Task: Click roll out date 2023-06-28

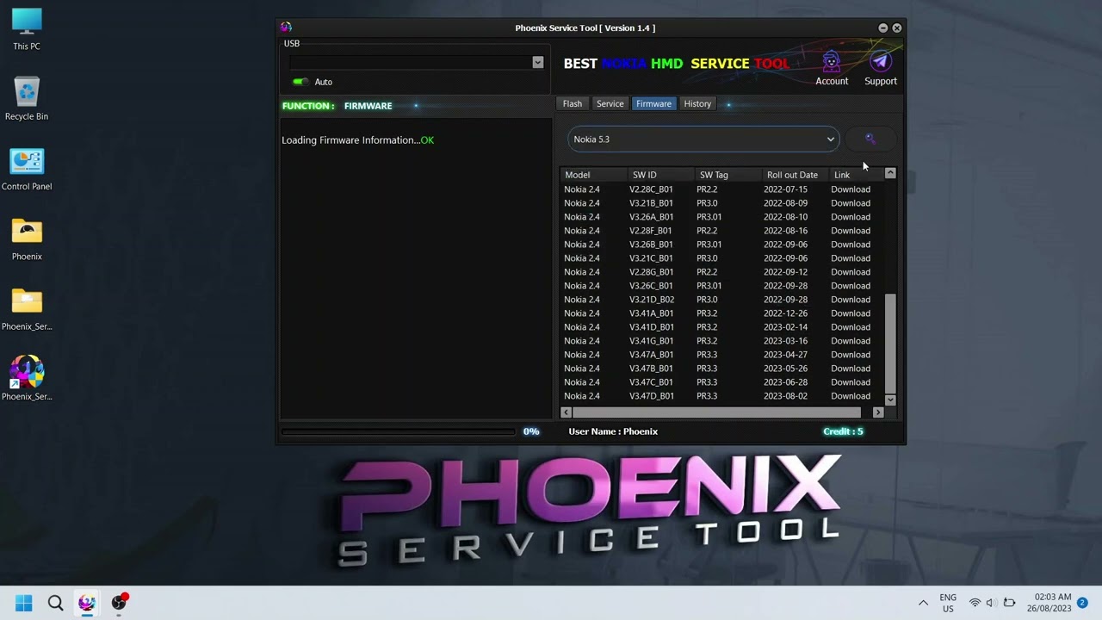Action: coord(785,382)
